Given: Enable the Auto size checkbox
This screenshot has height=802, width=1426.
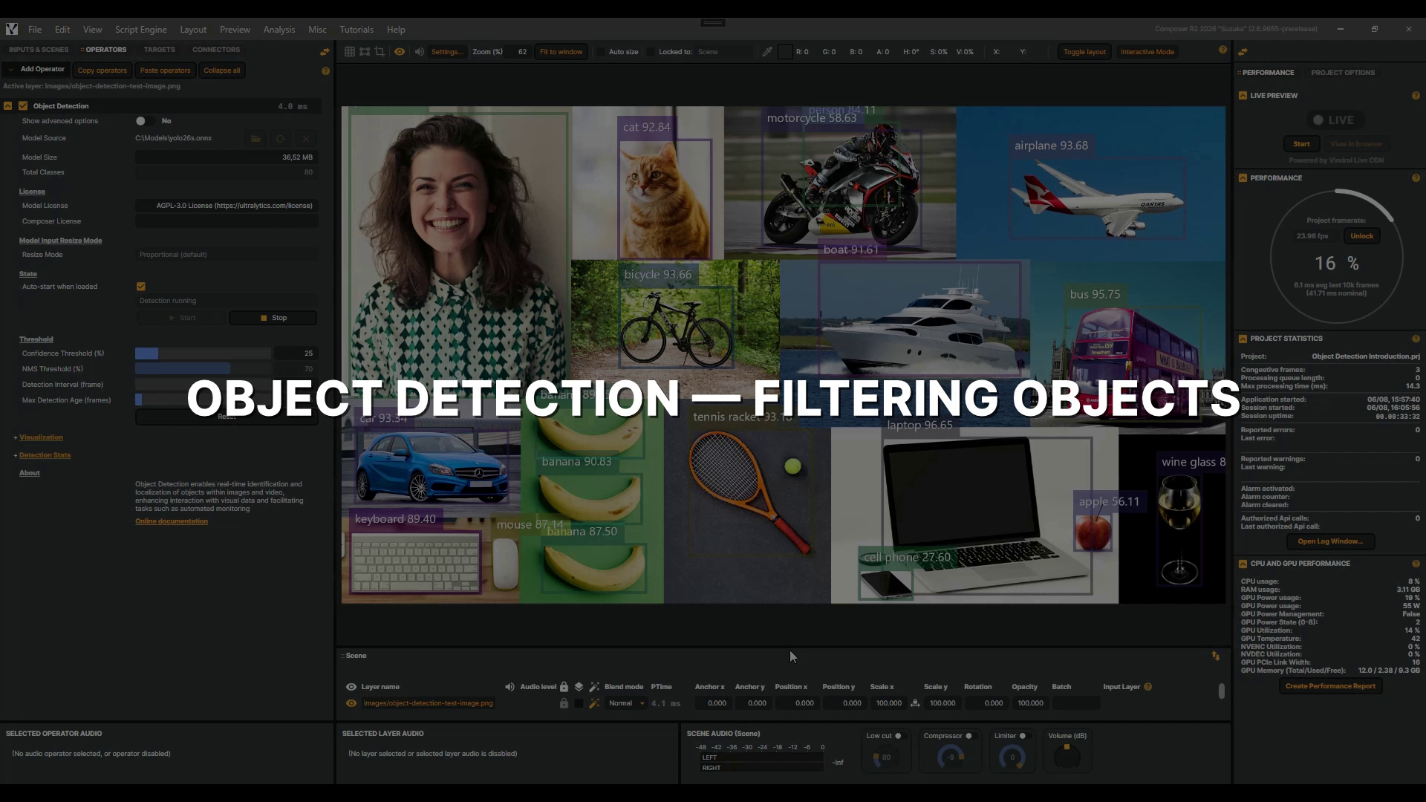Looking at the screenshot, I should coord(600,52).
